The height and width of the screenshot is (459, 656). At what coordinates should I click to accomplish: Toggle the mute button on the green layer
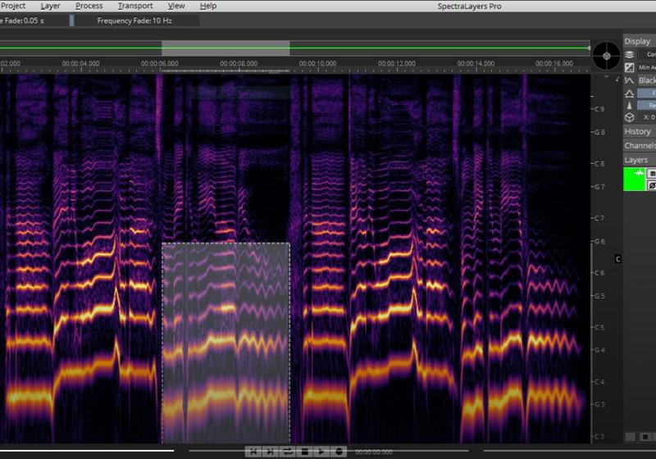[x=652, y=174]
